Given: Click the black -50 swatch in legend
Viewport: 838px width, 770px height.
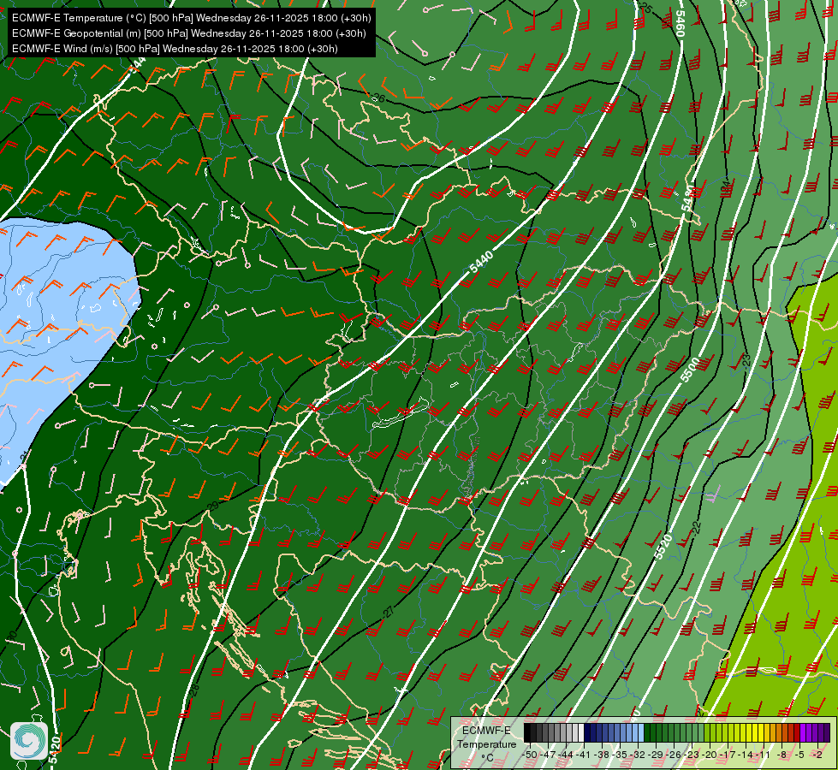Looking at the screenshot, I should pyautogui.click(x=527, y=732).
